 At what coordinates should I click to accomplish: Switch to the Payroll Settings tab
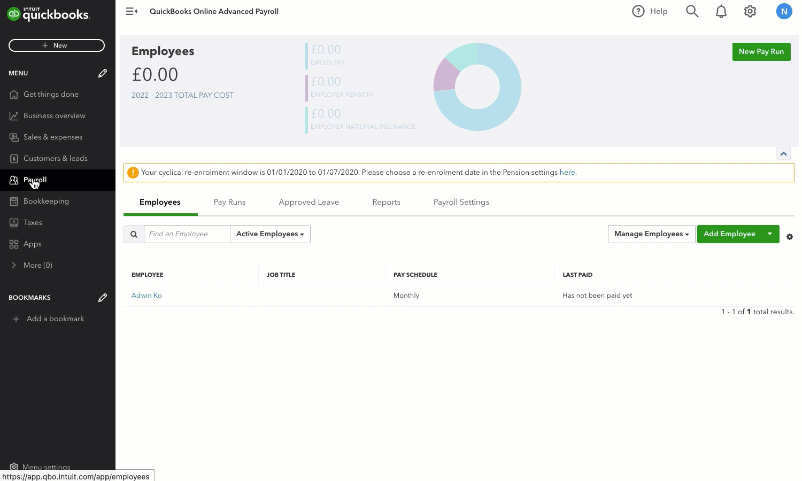pyautogui.click(x=461, y=202)
